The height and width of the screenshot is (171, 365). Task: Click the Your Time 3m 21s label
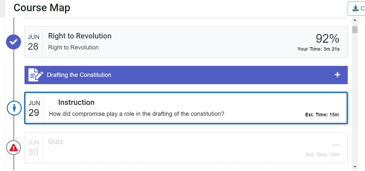(318, 49)
